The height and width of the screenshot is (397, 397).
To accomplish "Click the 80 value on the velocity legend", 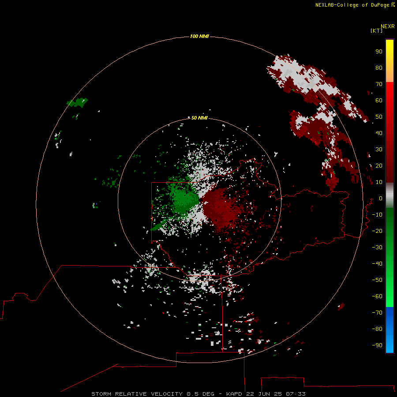I will (379, 68).
